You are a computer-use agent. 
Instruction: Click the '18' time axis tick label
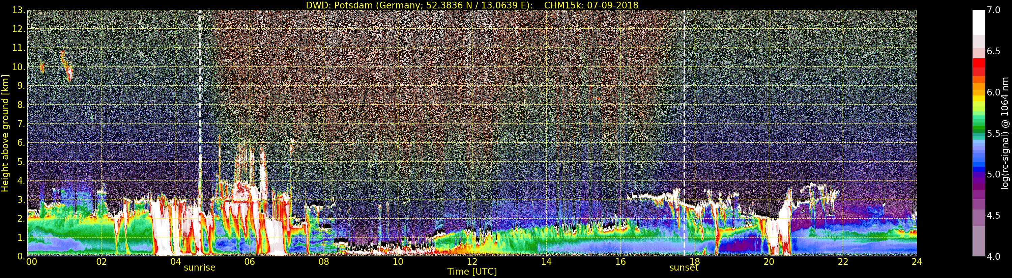click(x=695, y=261)
